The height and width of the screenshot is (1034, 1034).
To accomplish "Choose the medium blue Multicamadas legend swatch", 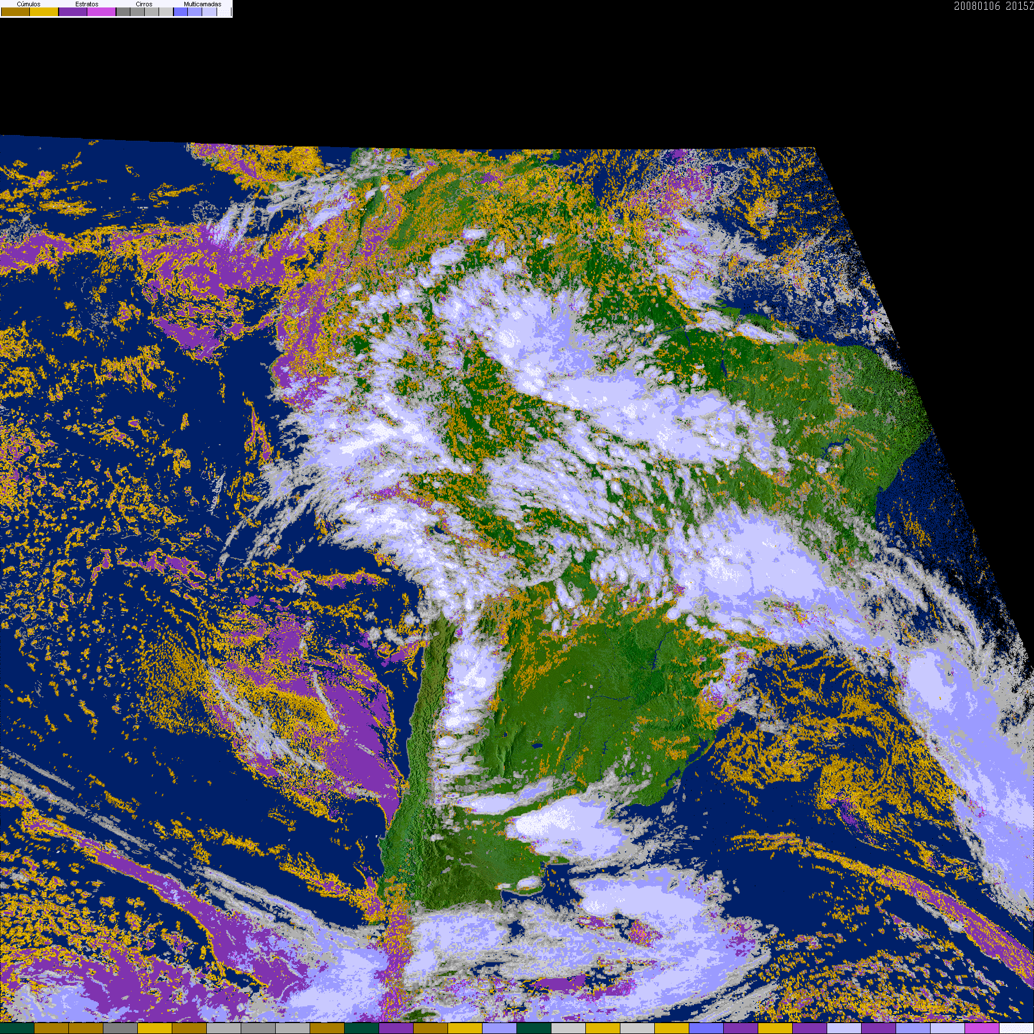I will (x=195, y=11).
